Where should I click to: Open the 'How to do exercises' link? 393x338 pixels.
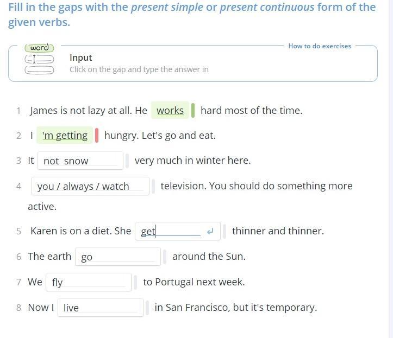(320, 46)
